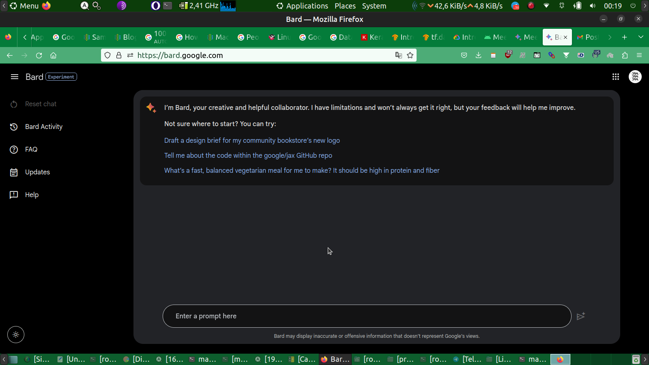
Task: Try the google/jax GitHub repo prompt
Action: [248, 155]
